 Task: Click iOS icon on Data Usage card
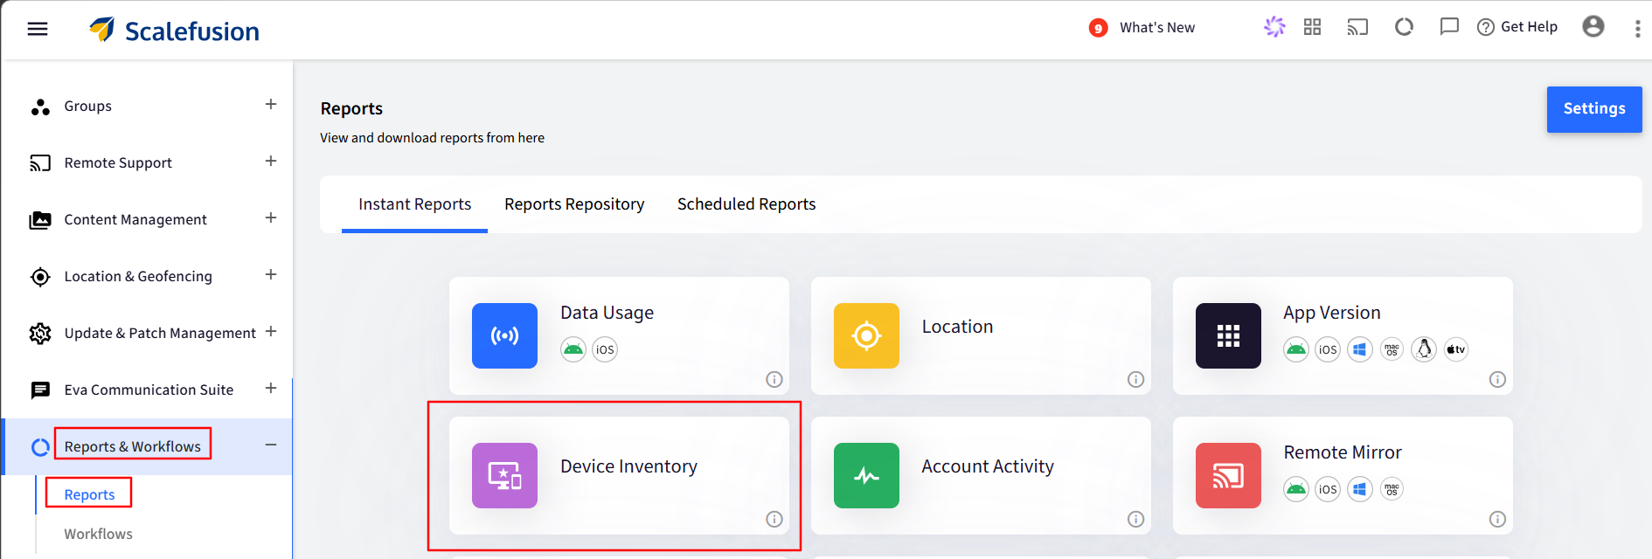[605, 349]
